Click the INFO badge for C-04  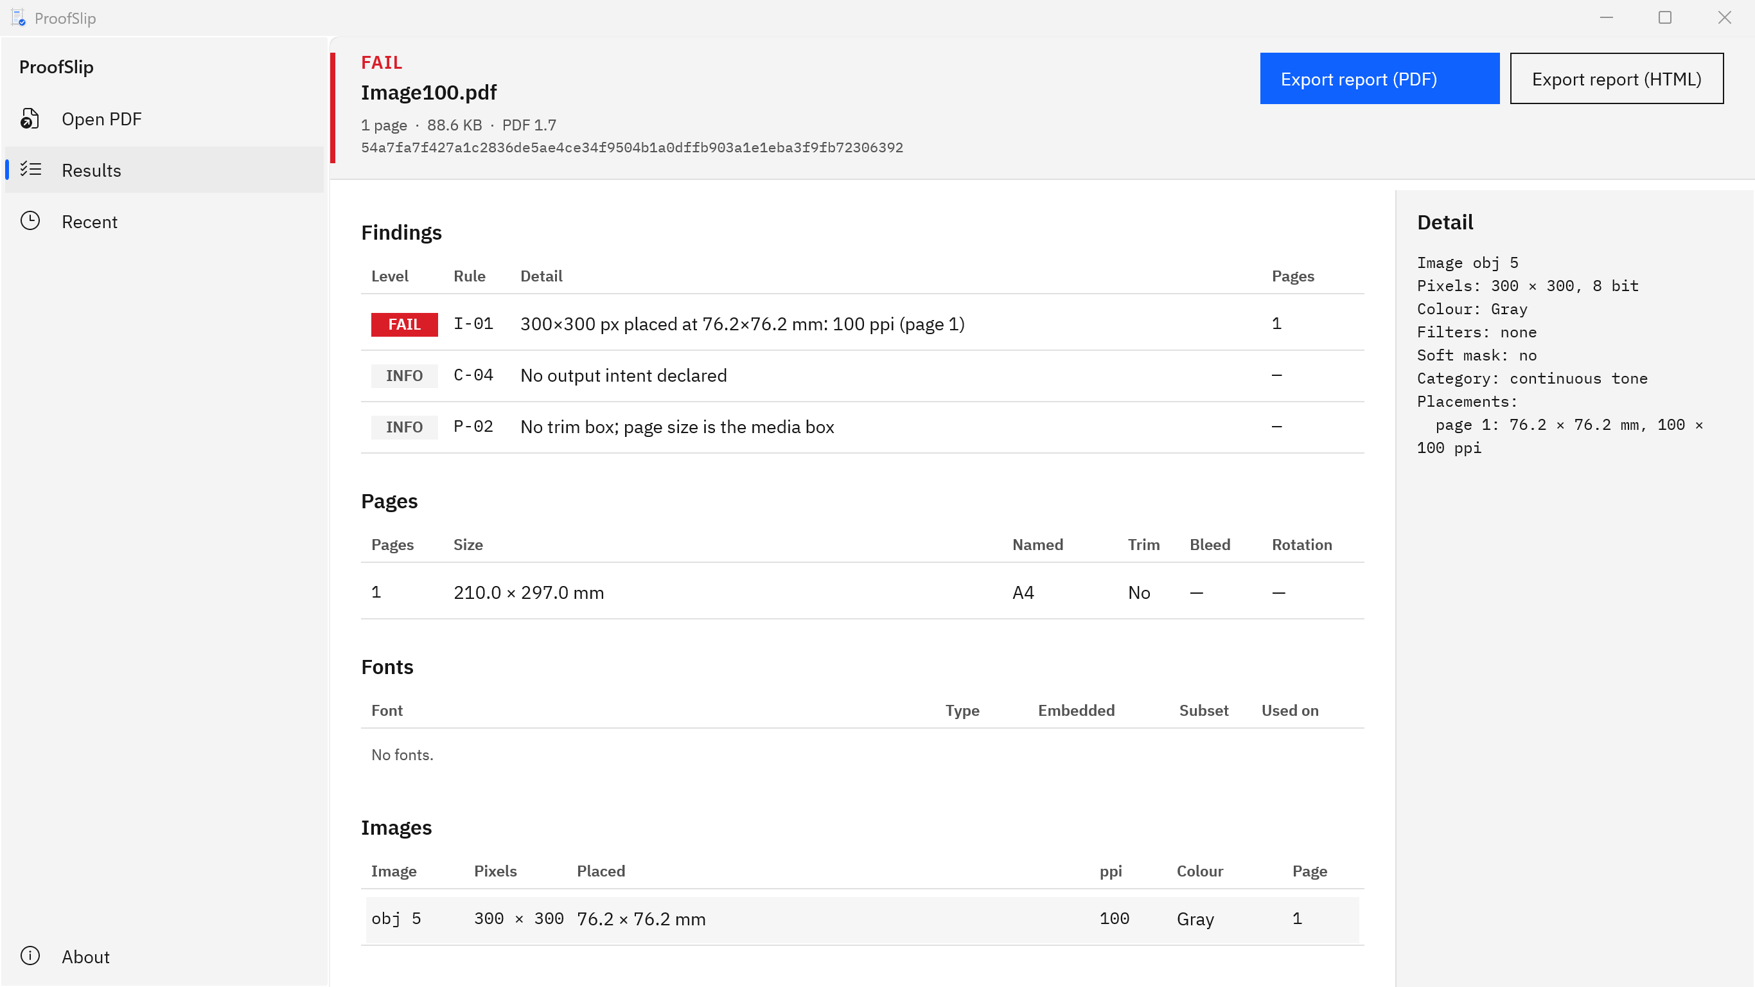tap(404, 375)
